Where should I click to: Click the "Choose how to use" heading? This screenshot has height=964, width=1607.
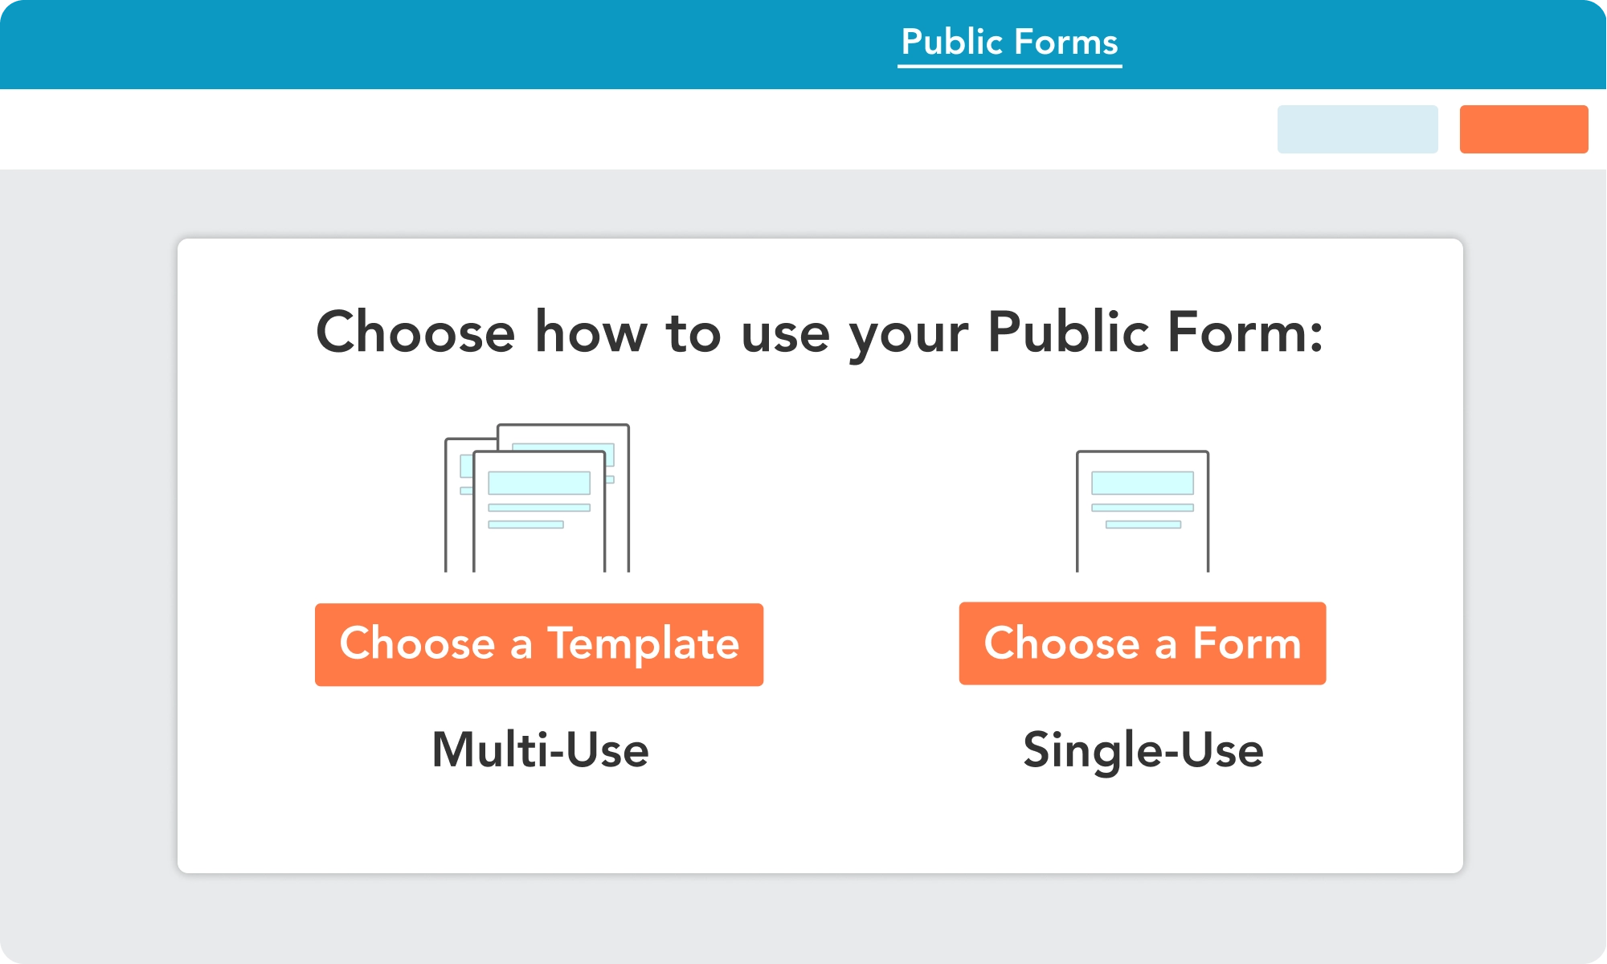820,332
